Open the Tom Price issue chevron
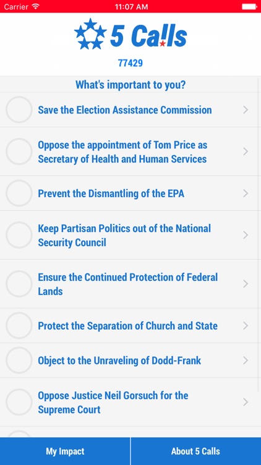The height and width of the screenshot is (465, 261). [x=246, y=152]
